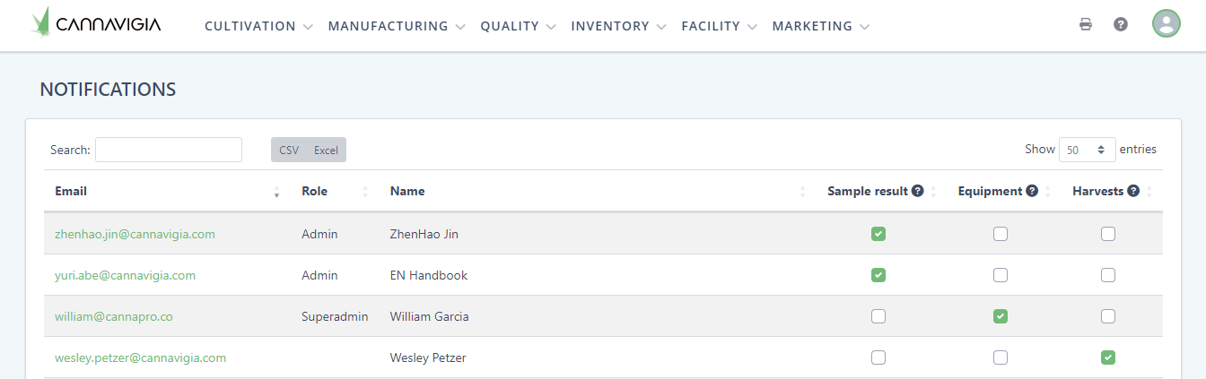Uncheck Harvests for Wesley Petzer
This screenshot has width=1206, height=379.
[1108, 357]
